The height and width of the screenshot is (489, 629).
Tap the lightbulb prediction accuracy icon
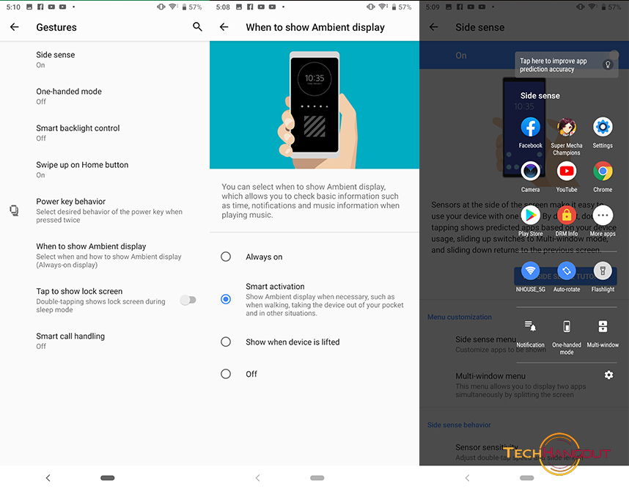click(608, 65)
